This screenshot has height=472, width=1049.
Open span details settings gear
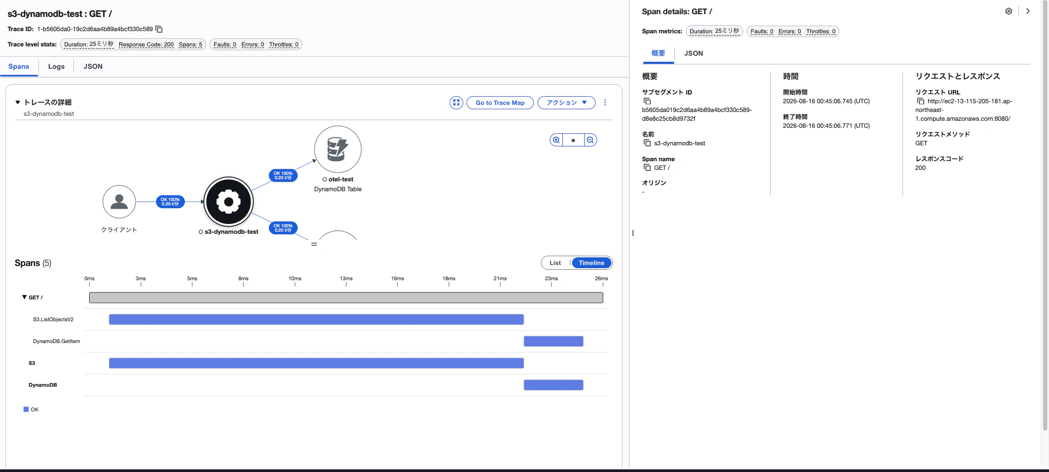1009,11
